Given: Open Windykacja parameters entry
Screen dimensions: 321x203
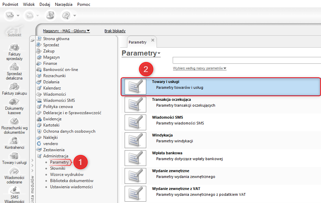Looking at the screenshot, I should click(x=221, y=140).
